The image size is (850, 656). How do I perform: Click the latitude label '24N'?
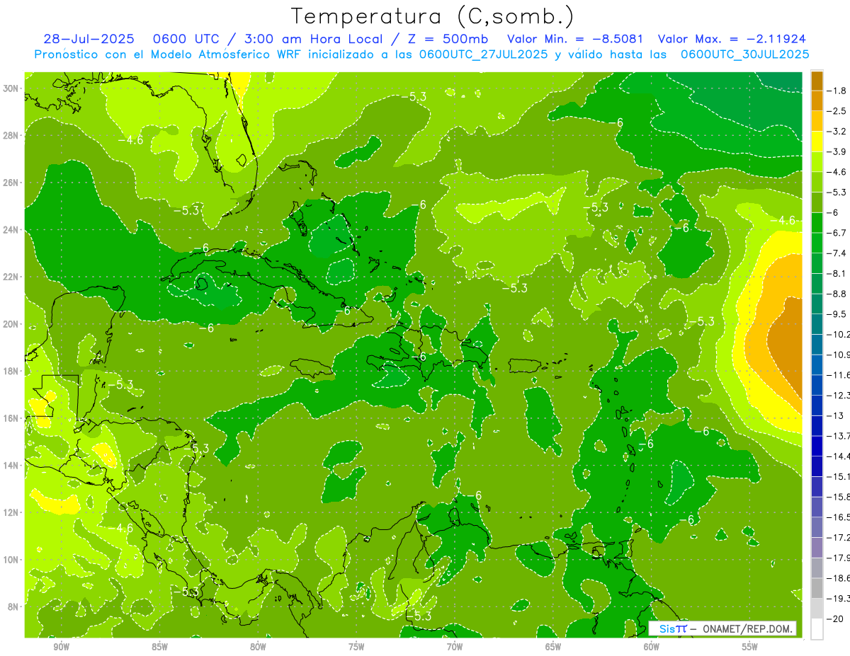(x=11, y=230)
